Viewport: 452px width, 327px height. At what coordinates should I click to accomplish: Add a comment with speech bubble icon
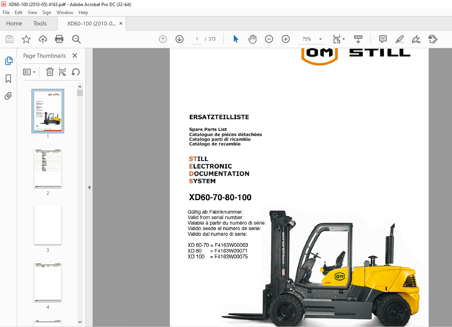click(x=383, y=39)
